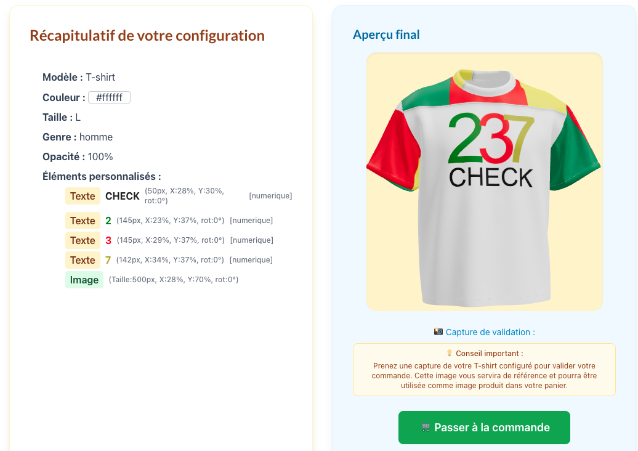Screen dimensions: 638x451
Task: Click the red 3 element in list
Action: point(108,240)
